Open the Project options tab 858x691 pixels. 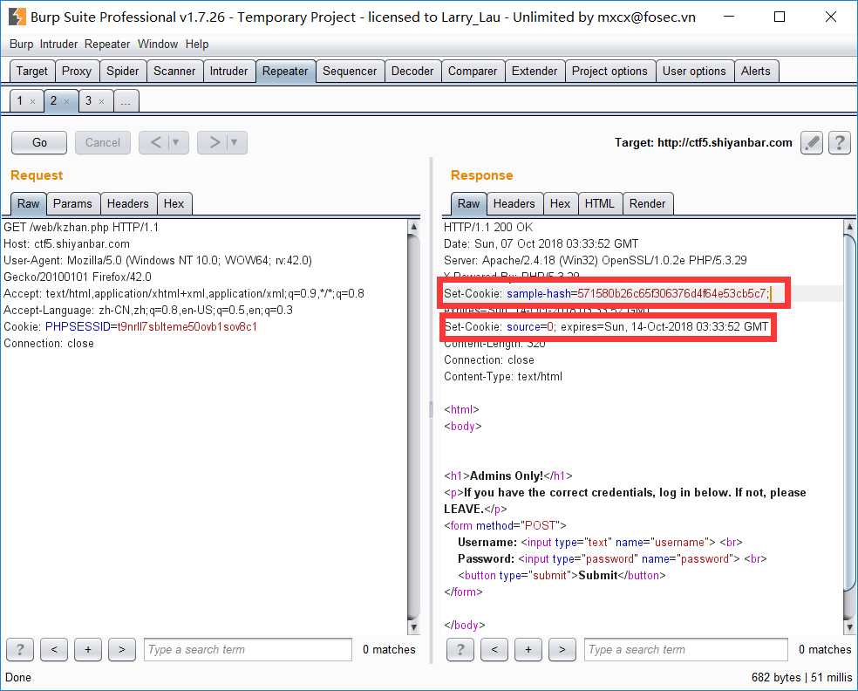(609, 72)
